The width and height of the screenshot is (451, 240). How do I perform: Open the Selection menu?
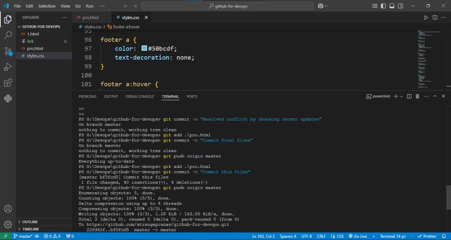[47, 6]
